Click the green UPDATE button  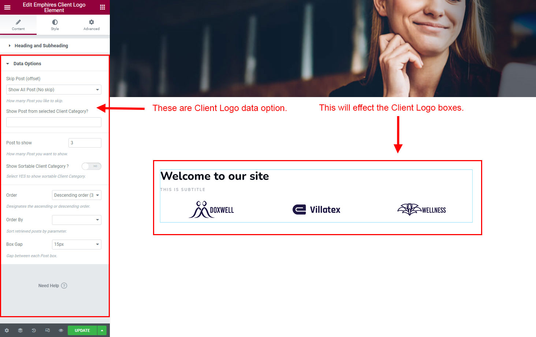click(x=82, y=330)
